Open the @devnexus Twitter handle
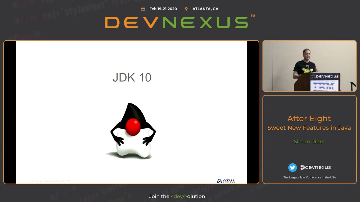 315,167
